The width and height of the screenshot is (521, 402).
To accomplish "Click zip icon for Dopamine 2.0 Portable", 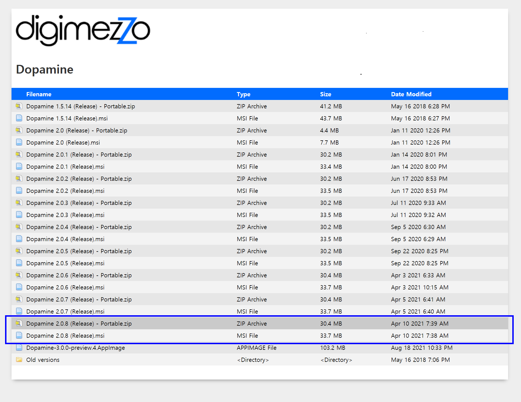I will tap(19, 130).
